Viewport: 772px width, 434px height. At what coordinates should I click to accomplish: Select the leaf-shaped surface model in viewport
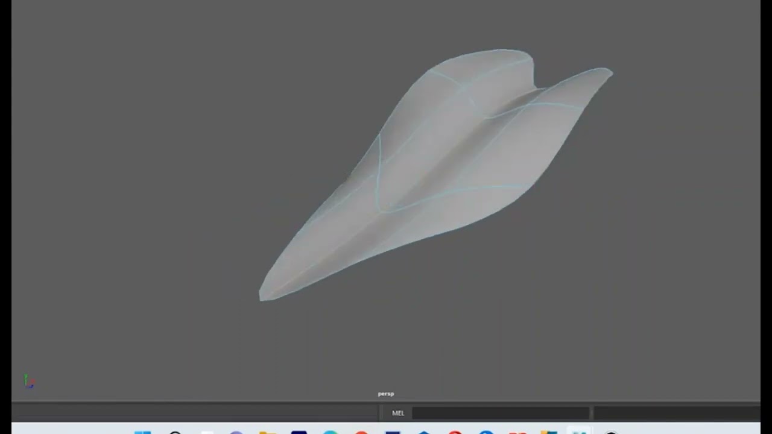[436, 175]
